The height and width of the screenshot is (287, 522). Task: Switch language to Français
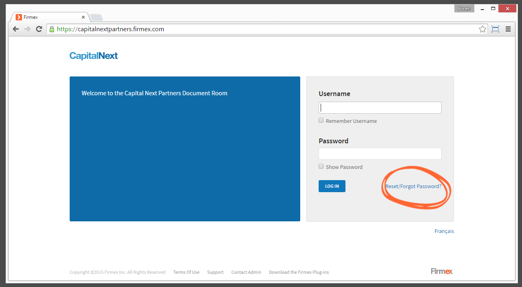(444, 231)
